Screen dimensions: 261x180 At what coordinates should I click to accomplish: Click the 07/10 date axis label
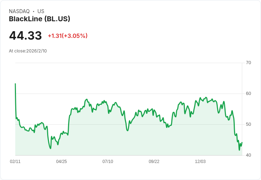(108, 162)
